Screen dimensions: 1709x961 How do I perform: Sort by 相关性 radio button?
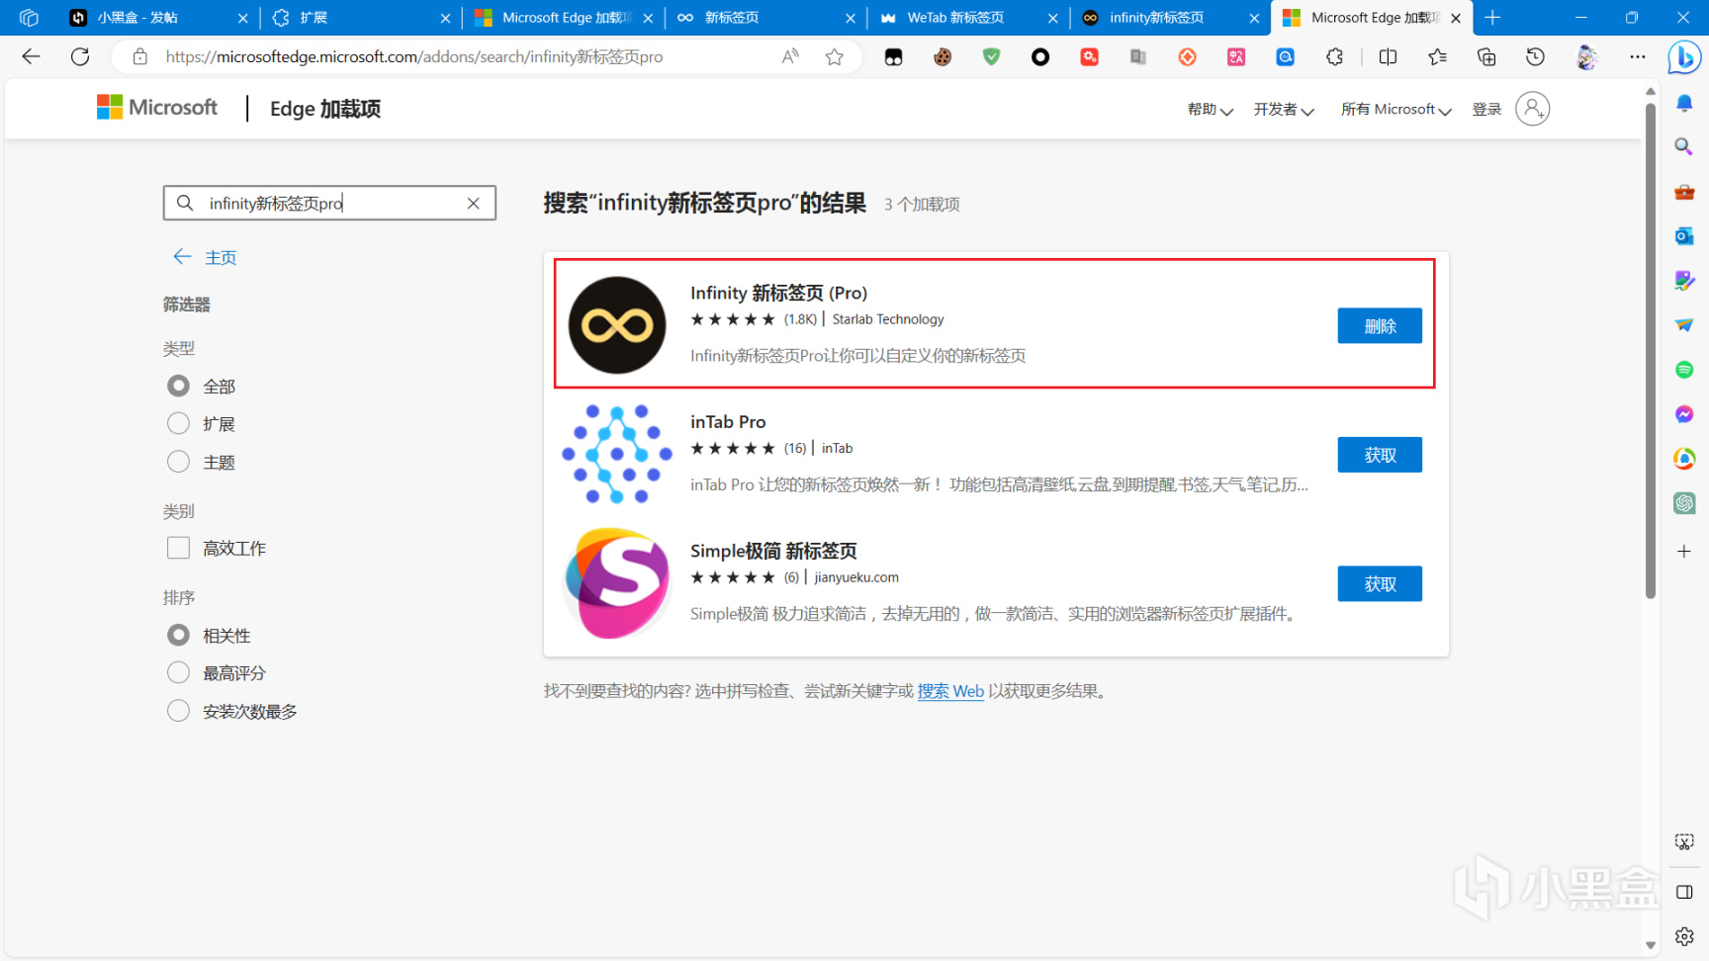point(178,635)
